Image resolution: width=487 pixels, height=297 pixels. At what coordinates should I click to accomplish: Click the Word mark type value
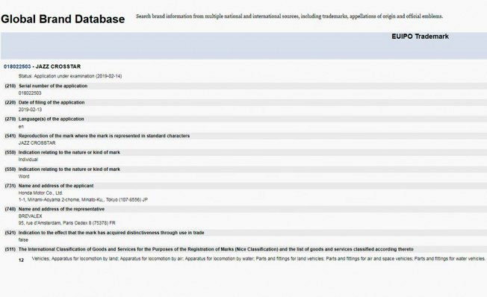(24, 176)
